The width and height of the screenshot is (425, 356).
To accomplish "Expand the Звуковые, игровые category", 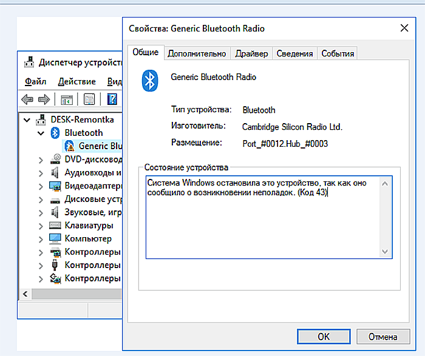I will [41, 213].
